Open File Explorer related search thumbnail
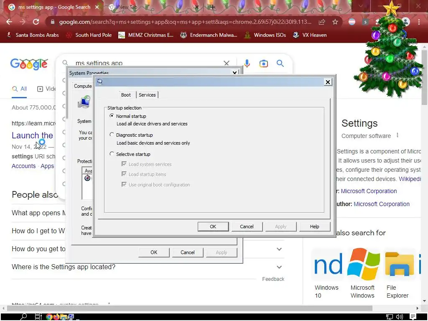The width and height of the screenshot is (428, 321). pyautogui.click(x=399, y=264)
